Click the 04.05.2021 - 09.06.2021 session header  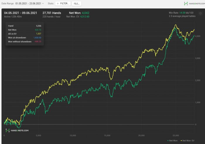point(20,13)
